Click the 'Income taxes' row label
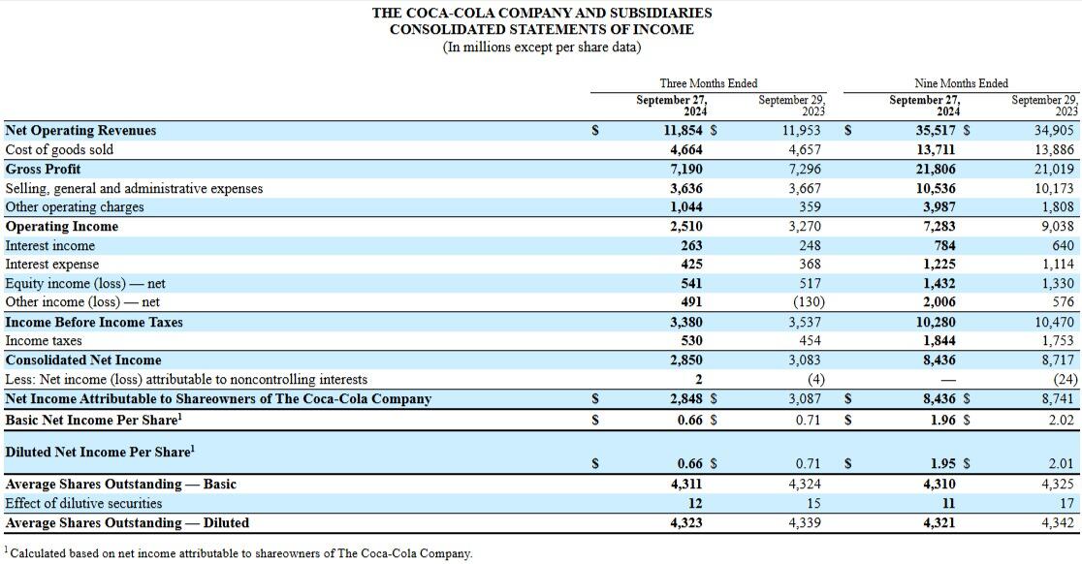 (x=44, y=340)
